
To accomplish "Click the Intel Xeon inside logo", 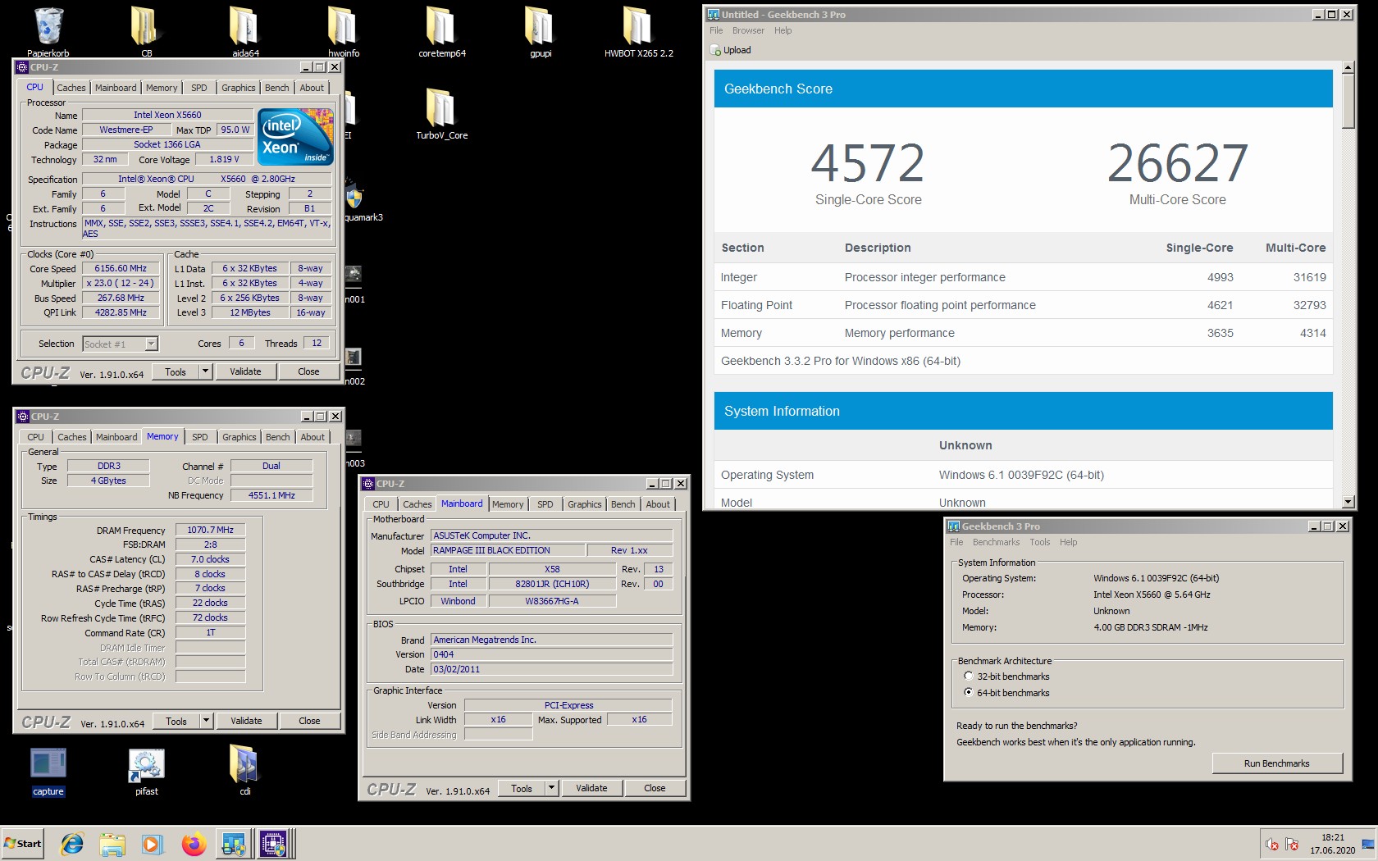I will coord(295,137).
